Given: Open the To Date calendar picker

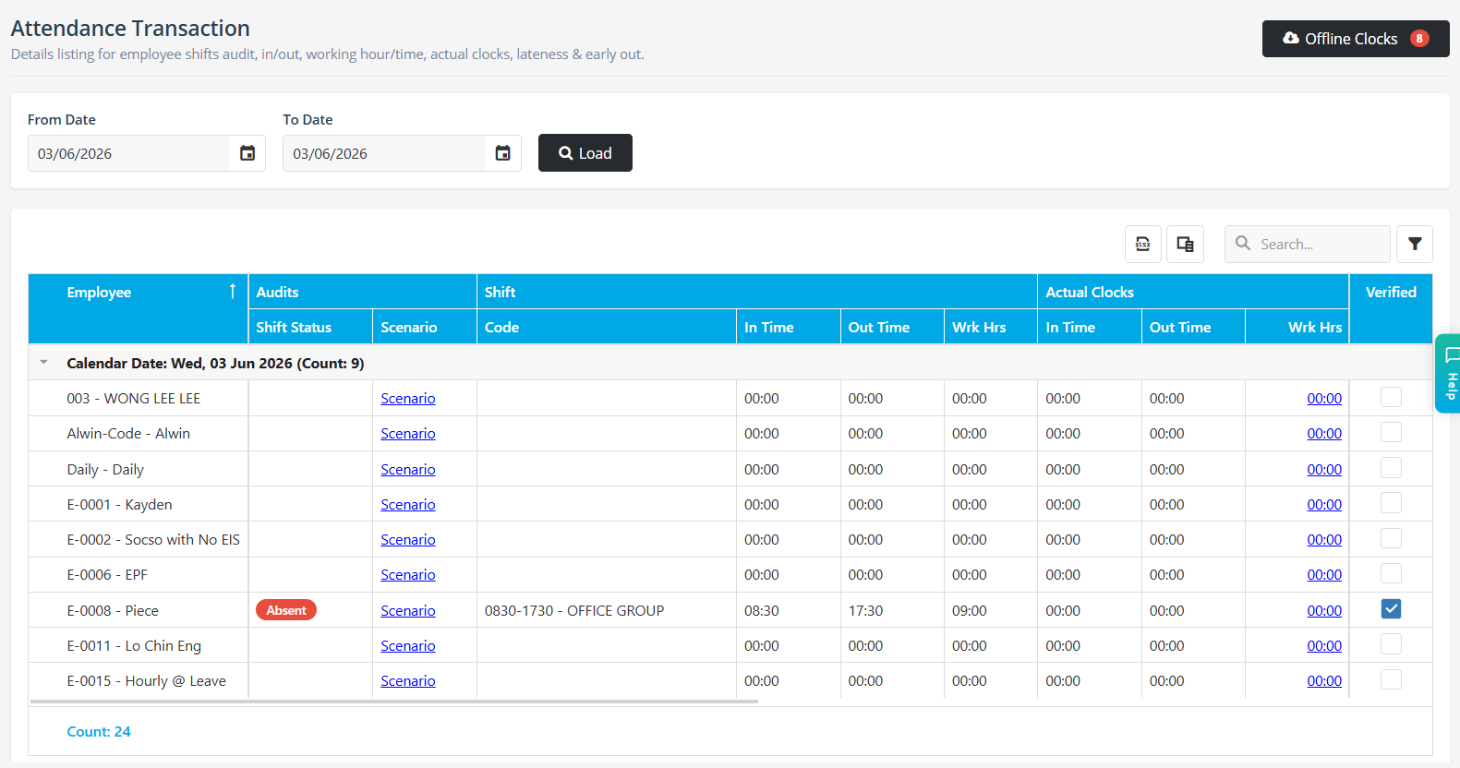Looking at the screenshot, I should pyautogui.click(x=502, y=153).
